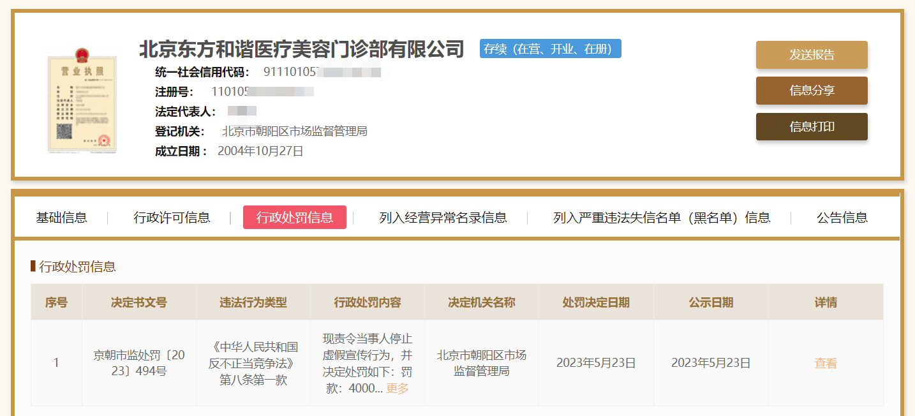This screenshot has height=416, width=915.
Task: Open the 列入严重违法失信名单（黑名单）信息 tab
Action: 662,218
